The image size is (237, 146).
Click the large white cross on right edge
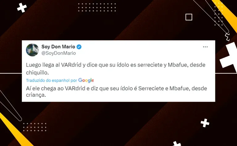point(229,57)
